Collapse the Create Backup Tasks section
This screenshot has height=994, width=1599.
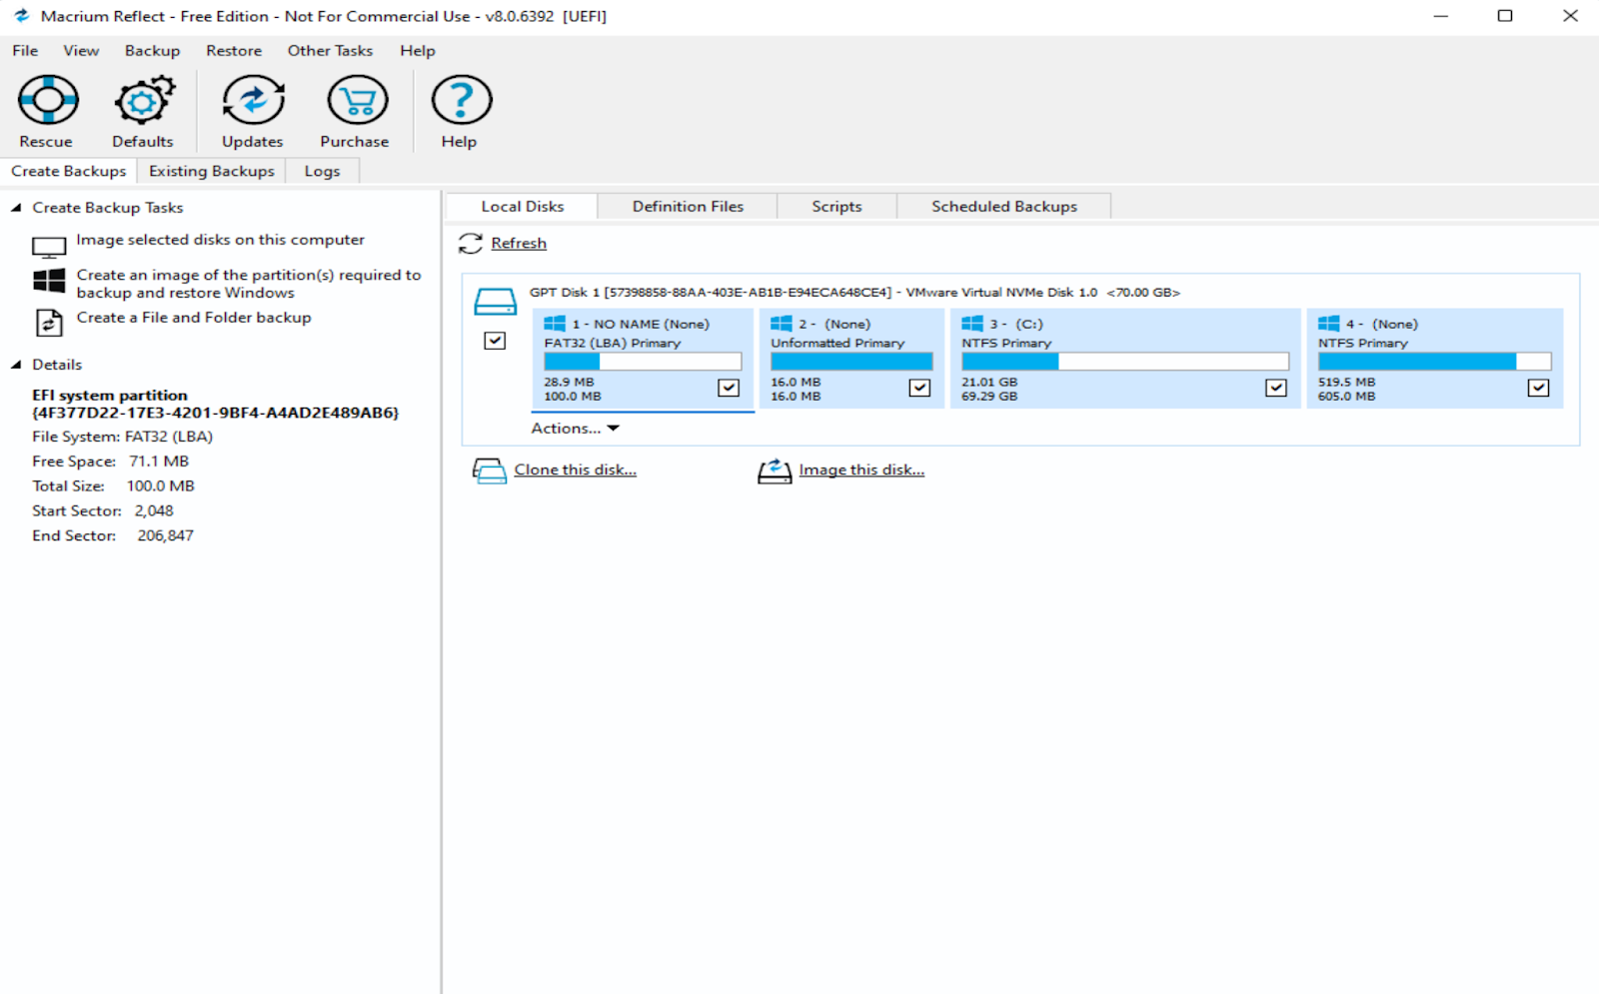pos(16,208)
